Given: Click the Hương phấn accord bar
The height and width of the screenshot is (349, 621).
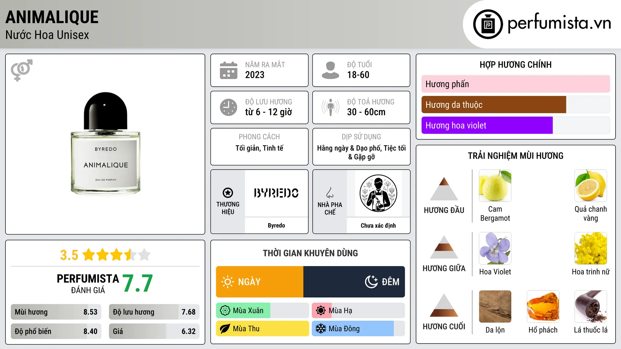Looking at the screenshot, I should [x=516, y=84].
